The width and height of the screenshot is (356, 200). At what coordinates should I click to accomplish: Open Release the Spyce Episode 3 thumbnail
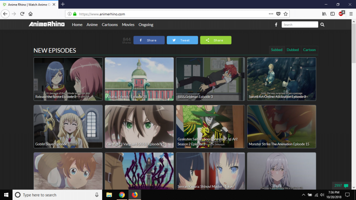(68, 79)
